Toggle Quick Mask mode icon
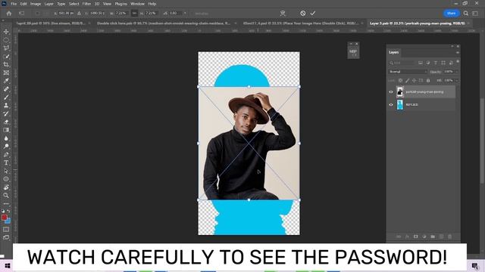Screen dimensions: 485x272 [6, 230]
